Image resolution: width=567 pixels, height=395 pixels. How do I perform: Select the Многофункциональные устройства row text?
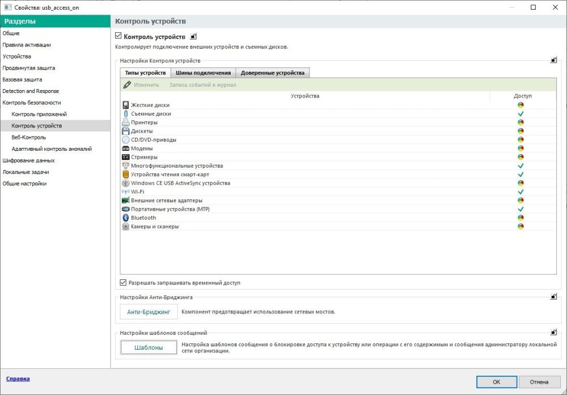click(177, 165)
